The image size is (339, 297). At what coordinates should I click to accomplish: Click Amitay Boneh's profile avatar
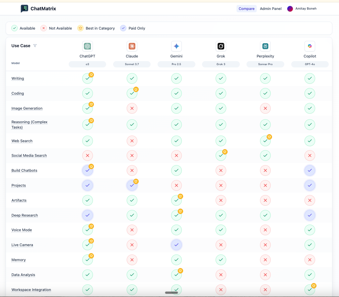tap(290, 9)
